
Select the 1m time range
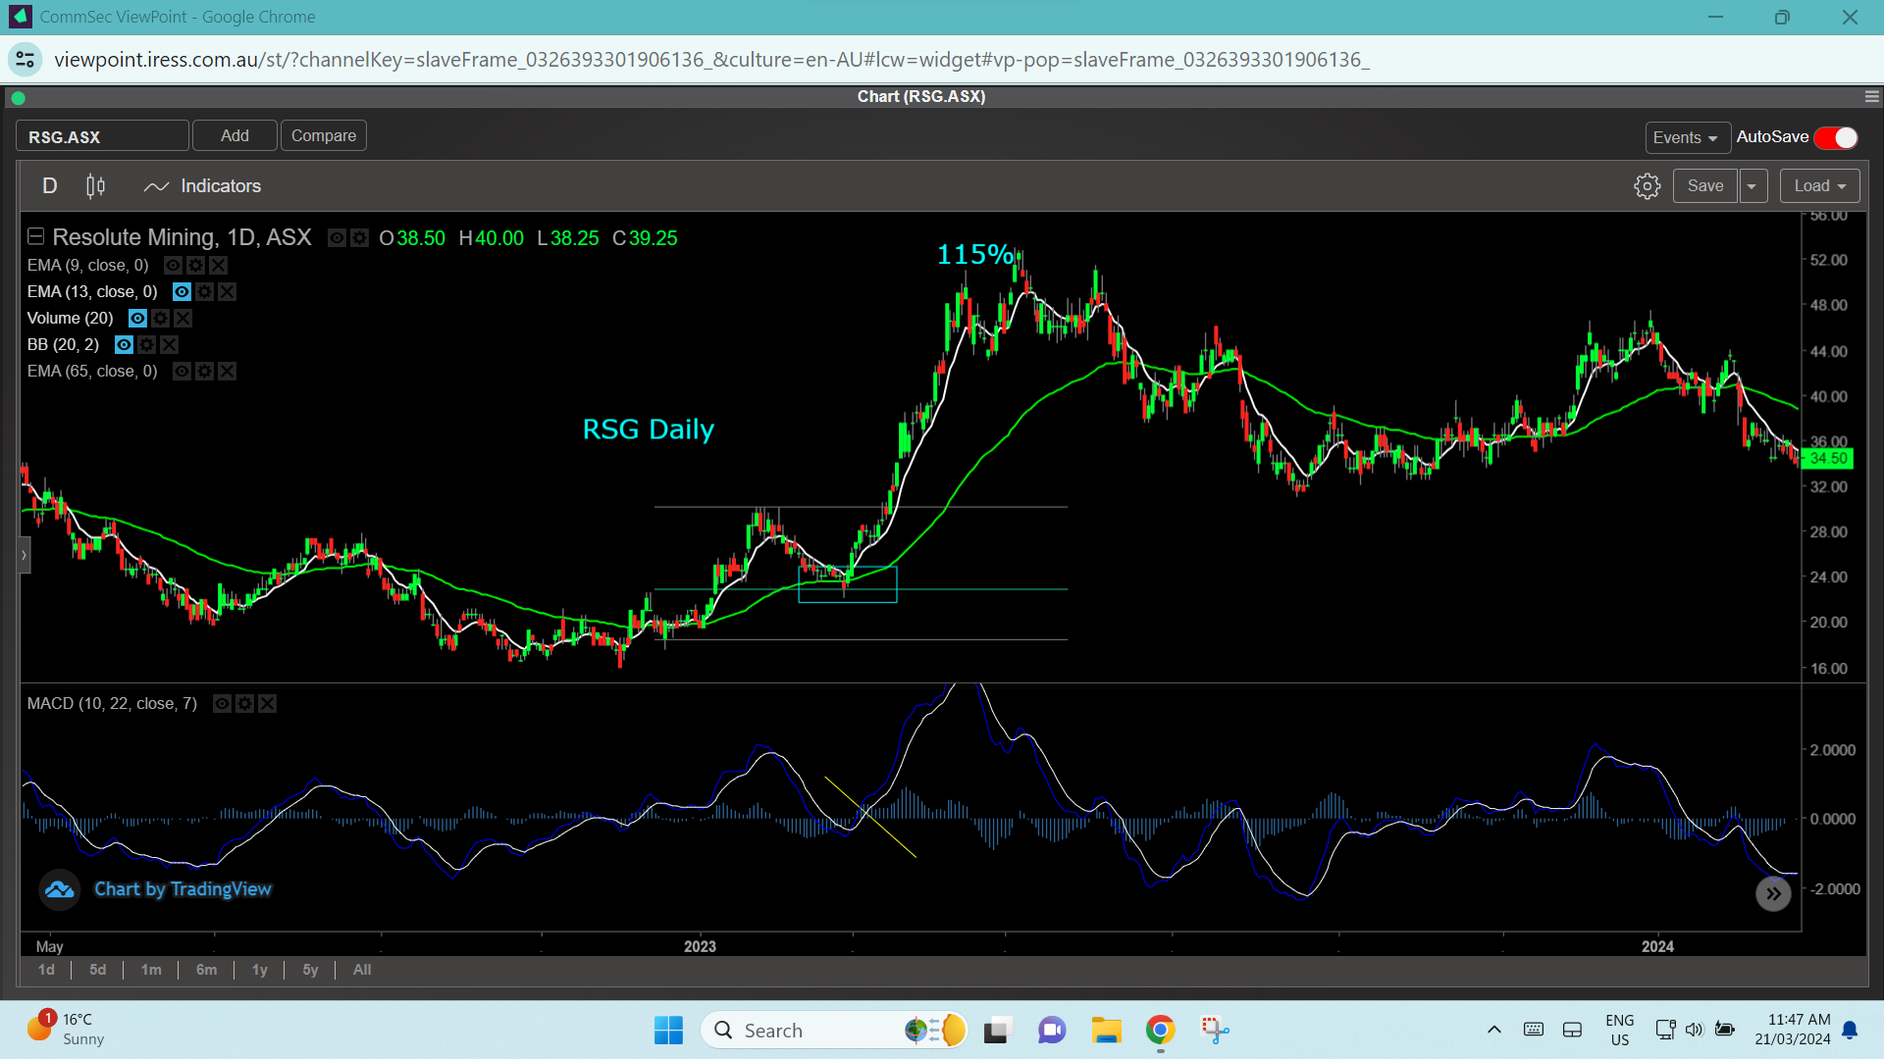151,970
